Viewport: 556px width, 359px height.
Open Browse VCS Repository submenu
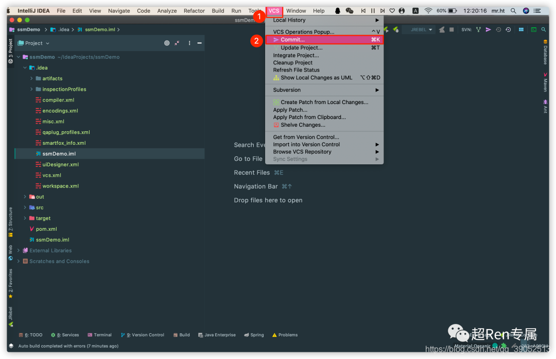324,152
